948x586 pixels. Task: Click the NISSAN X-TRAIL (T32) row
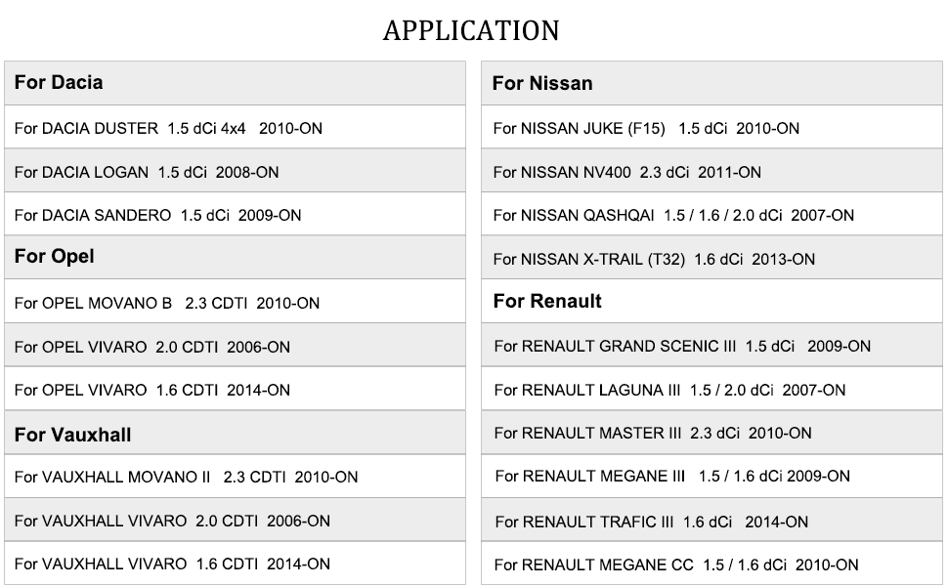click(x=654, y=259)
